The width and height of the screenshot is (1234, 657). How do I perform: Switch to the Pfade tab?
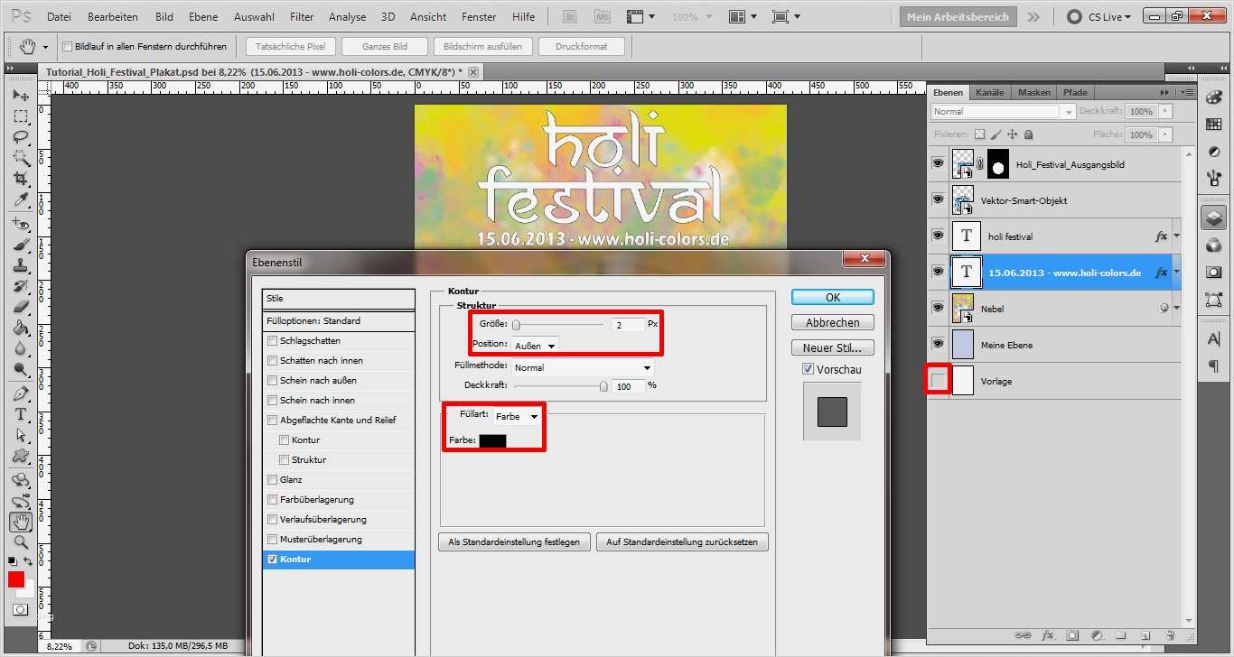(x=1075, y=92)
